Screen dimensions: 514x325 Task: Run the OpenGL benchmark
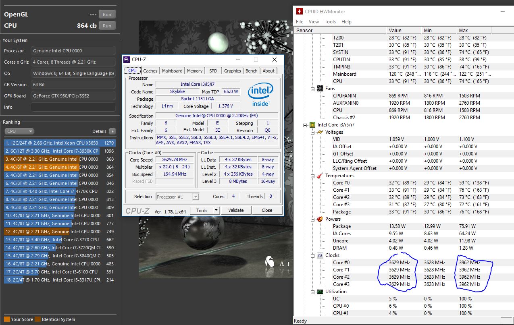(x=107, y=14)
